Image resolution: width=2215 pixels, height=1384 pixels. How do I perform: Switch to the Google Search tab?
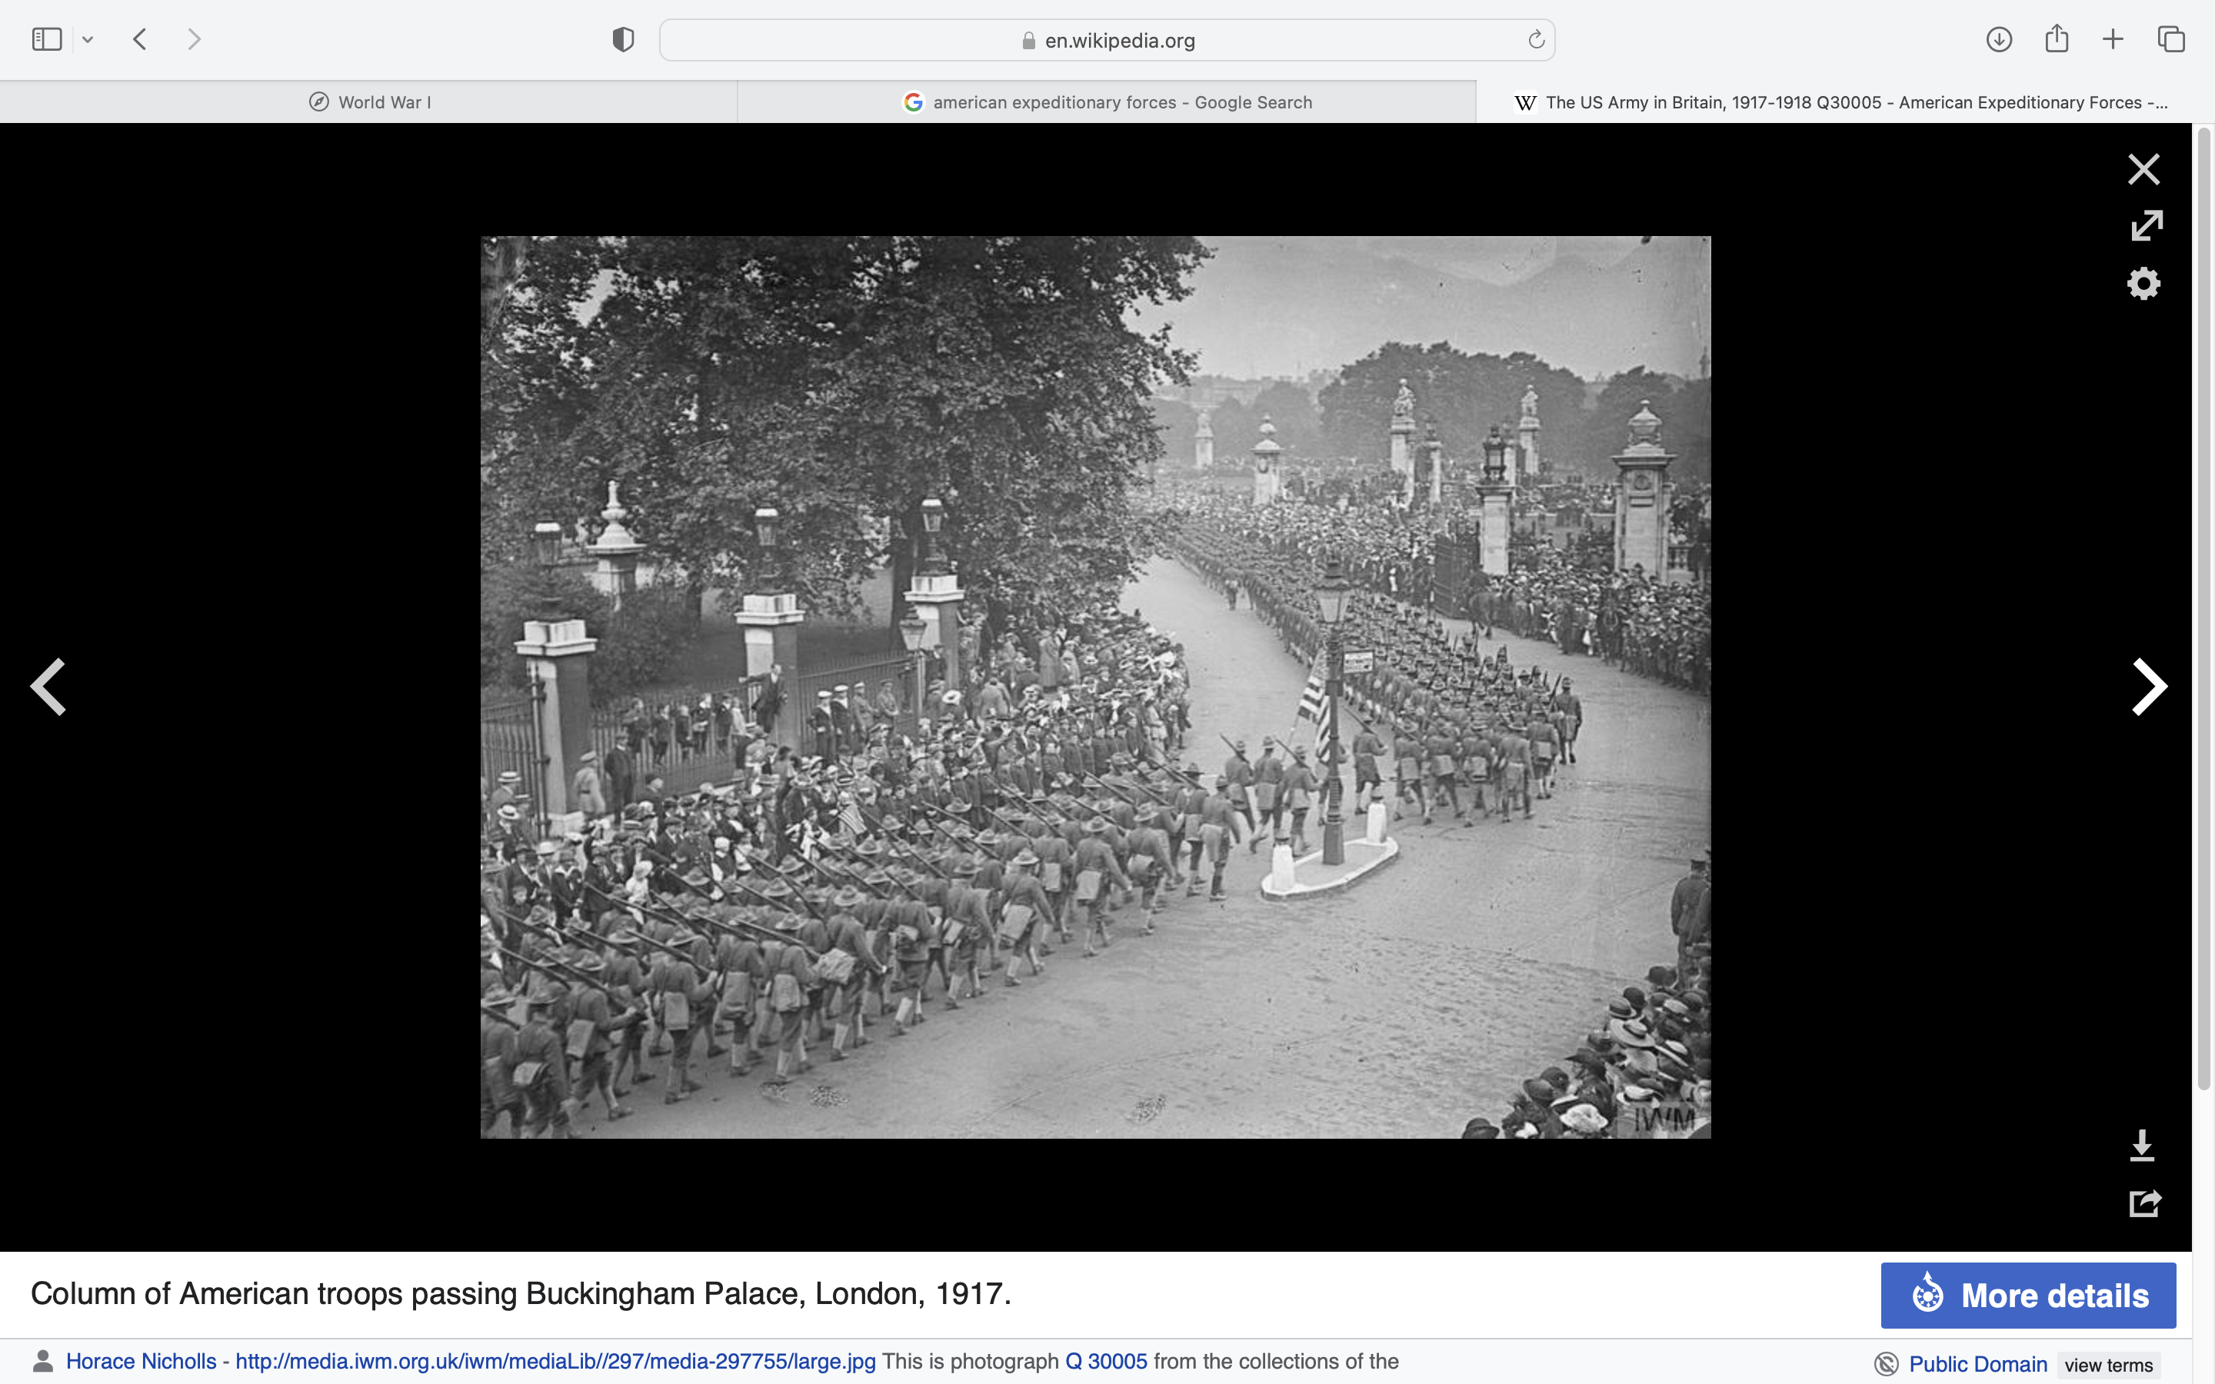point(1107,102)
